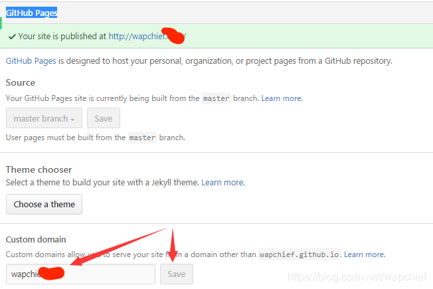
Task: Click the Source section heading
Action: click(21, 82)
